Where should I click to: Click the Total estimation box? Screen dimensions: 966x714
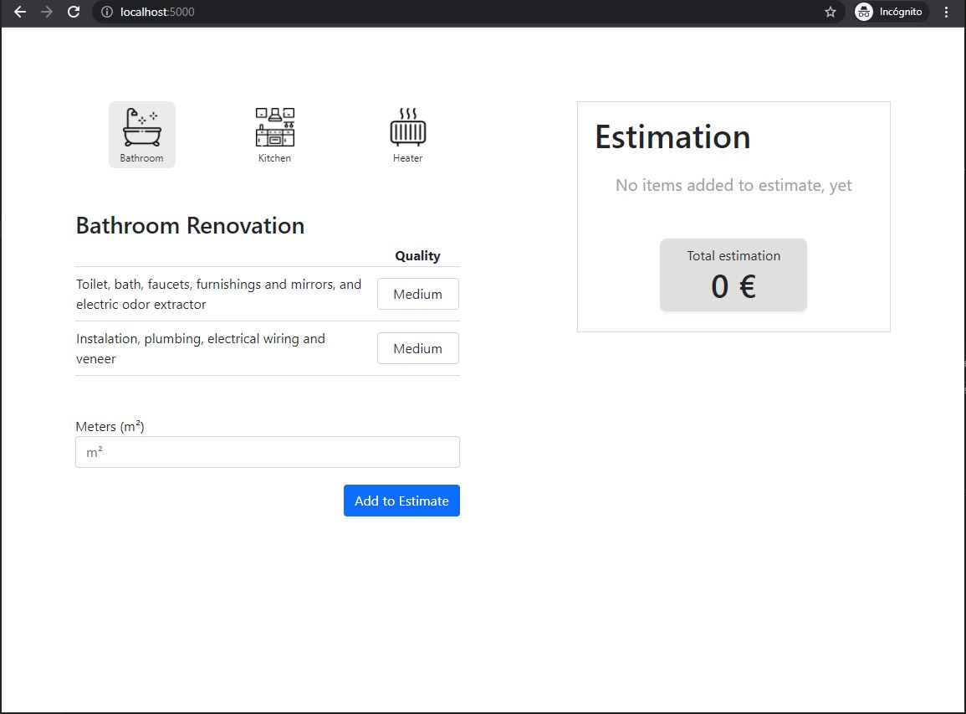(733, 275)
